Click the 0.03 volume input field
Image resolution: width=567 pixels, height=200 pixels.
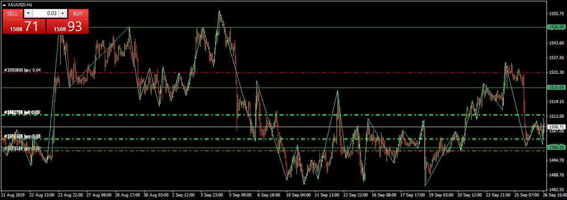coord(45,13)
